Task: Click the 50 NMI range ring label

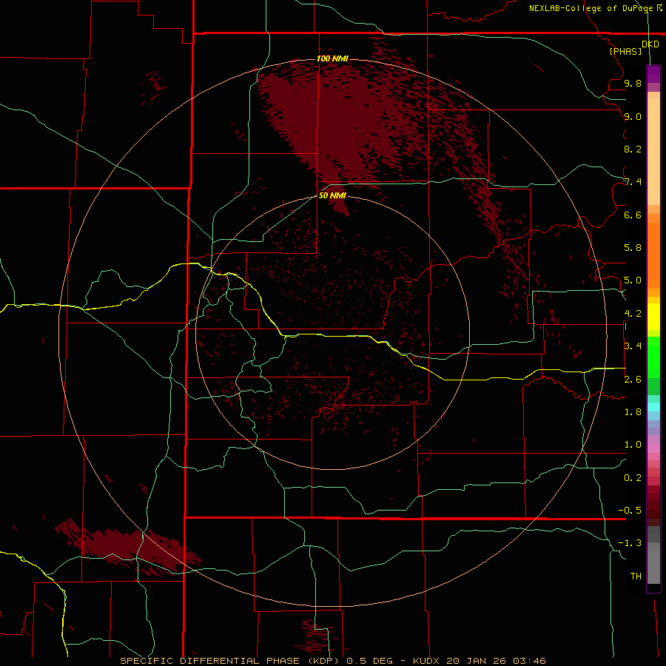Action: [332, 195]
